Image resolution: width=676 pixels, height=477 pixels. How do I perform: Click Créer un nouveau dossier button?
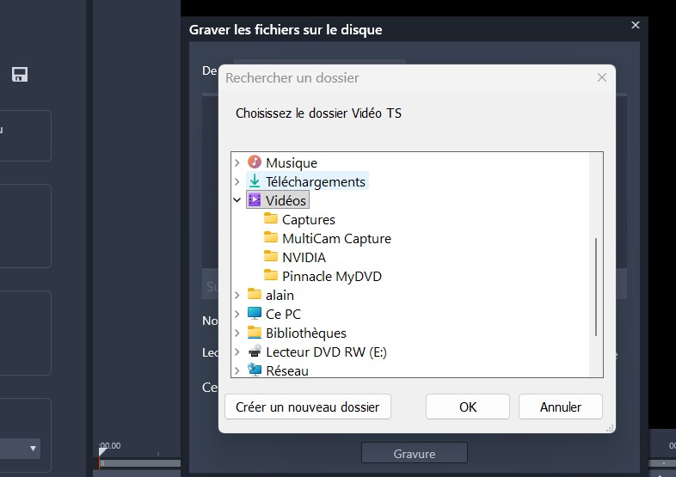(308, 407)
